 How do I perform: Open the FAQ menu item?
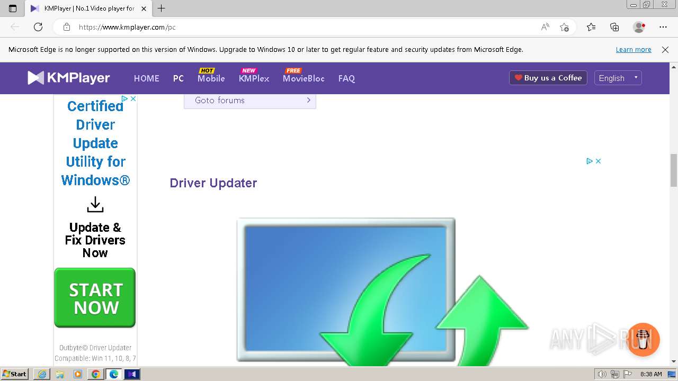pos(346,78)
